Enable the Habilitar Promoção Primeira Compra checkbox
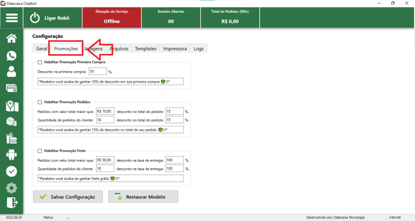 click(x=40, y=62)
